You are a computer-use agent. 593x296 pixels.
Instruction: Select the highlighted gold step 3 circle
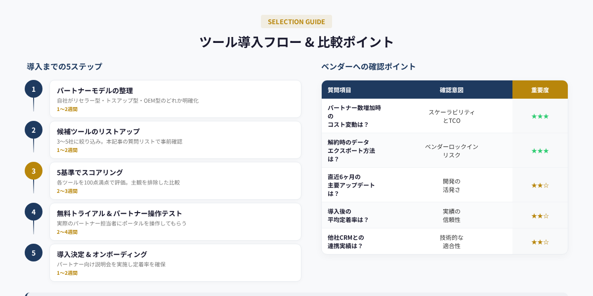pyautogui.click(x=34, y=171)
